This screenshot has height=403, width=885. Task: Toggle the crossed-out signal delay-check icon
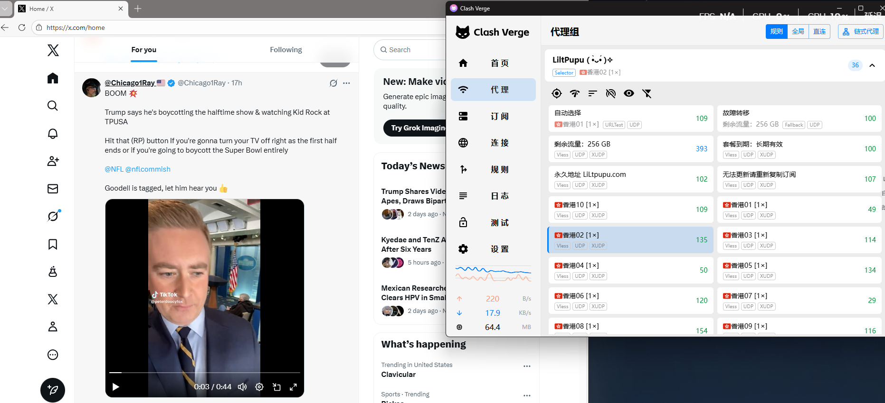pyautogui.click(x=610, y=93)
